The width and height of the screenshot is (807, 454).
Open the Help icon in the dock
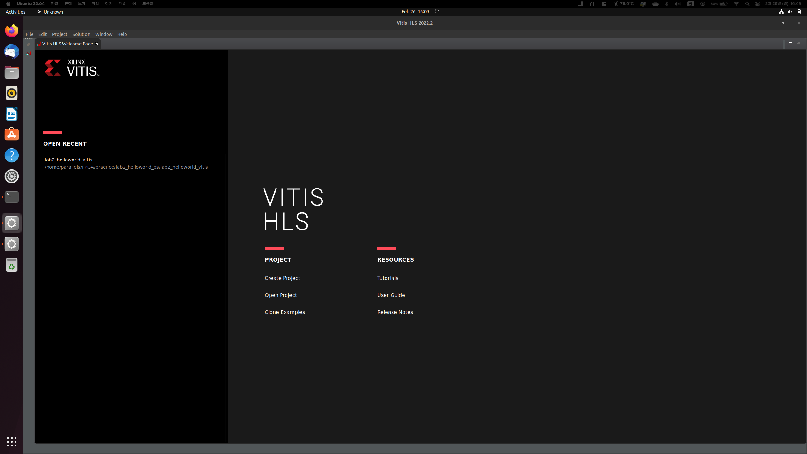point(12,155)
